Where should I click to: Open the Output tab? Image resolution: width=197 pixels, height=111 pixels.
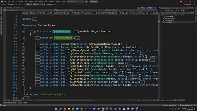point(25,102)
